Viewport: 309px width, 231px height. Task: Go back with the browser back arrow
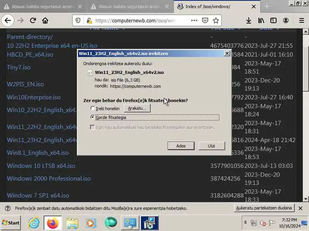tap(7, 20)
